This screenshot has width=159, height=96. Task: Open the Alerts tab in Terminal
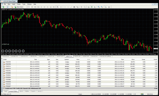(21, 91)
